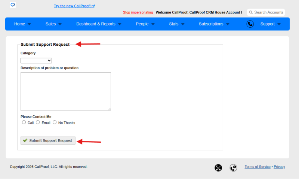The width and height of the screenshot is (299, 179).
Task: Click the Please Contact Me label
Action: (36, 117)
